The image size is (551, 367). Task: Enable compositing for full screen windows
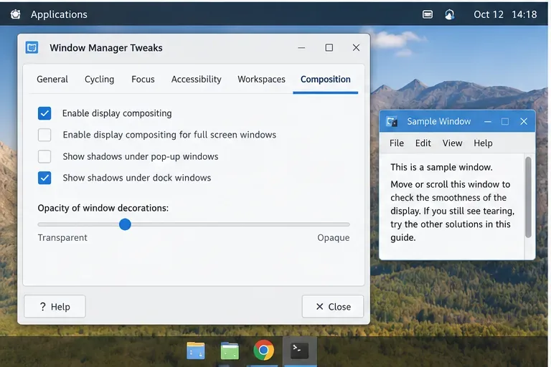[44, 135]
